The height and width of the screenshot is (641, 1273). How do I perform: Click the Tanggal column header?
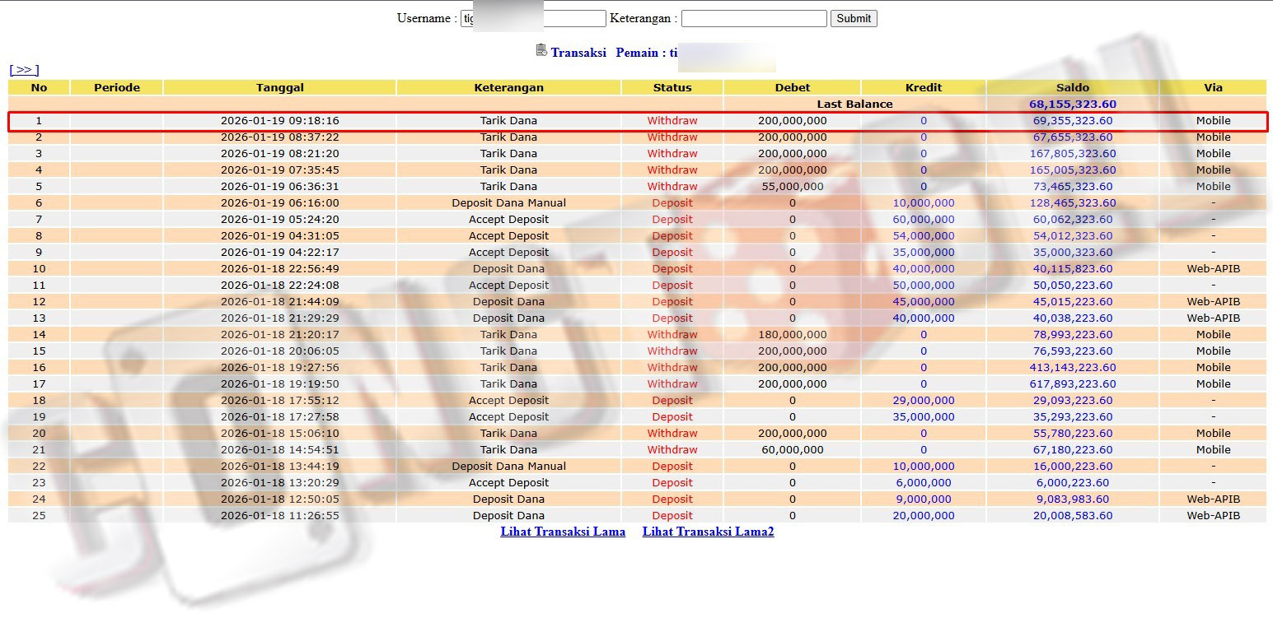pyautogui.click(x=279, y=87)
